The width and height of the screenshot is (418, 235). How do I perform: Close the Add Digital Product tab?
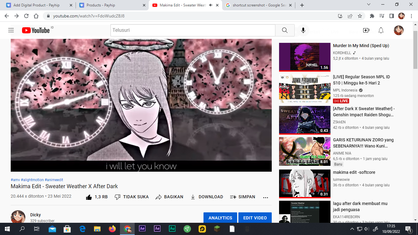coord(71,5)
